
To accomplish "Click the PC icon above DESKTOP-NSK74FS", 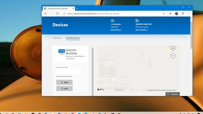I will click(137, 20).
